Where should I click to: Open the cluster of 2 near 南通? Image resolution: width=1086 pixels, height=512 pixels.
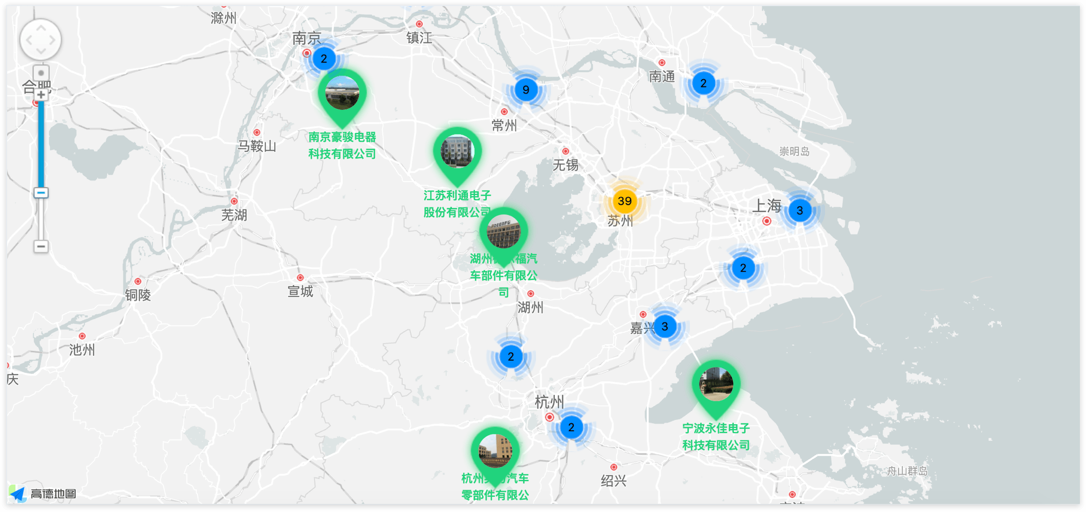pyautogui.click(x=703, y=83)
